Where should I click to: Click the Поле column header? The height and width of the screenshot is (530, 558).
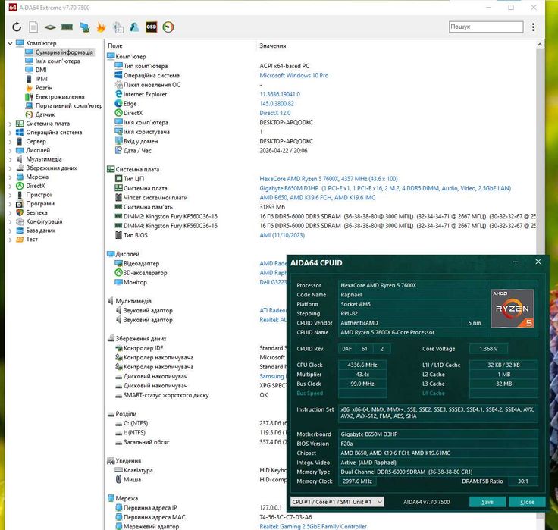(x=115, y=46)
